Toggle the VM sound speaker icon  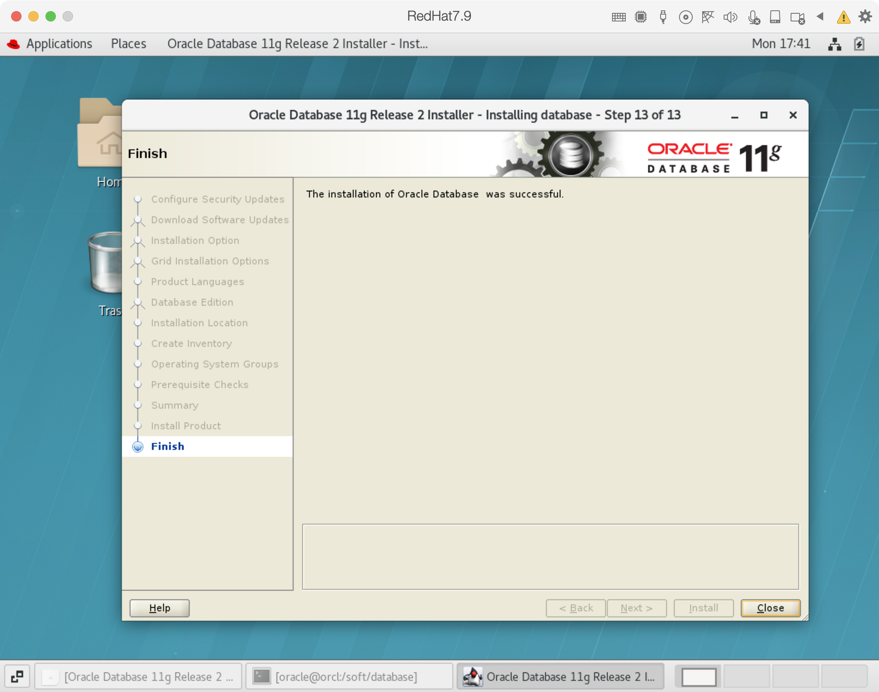click(730, 17)
